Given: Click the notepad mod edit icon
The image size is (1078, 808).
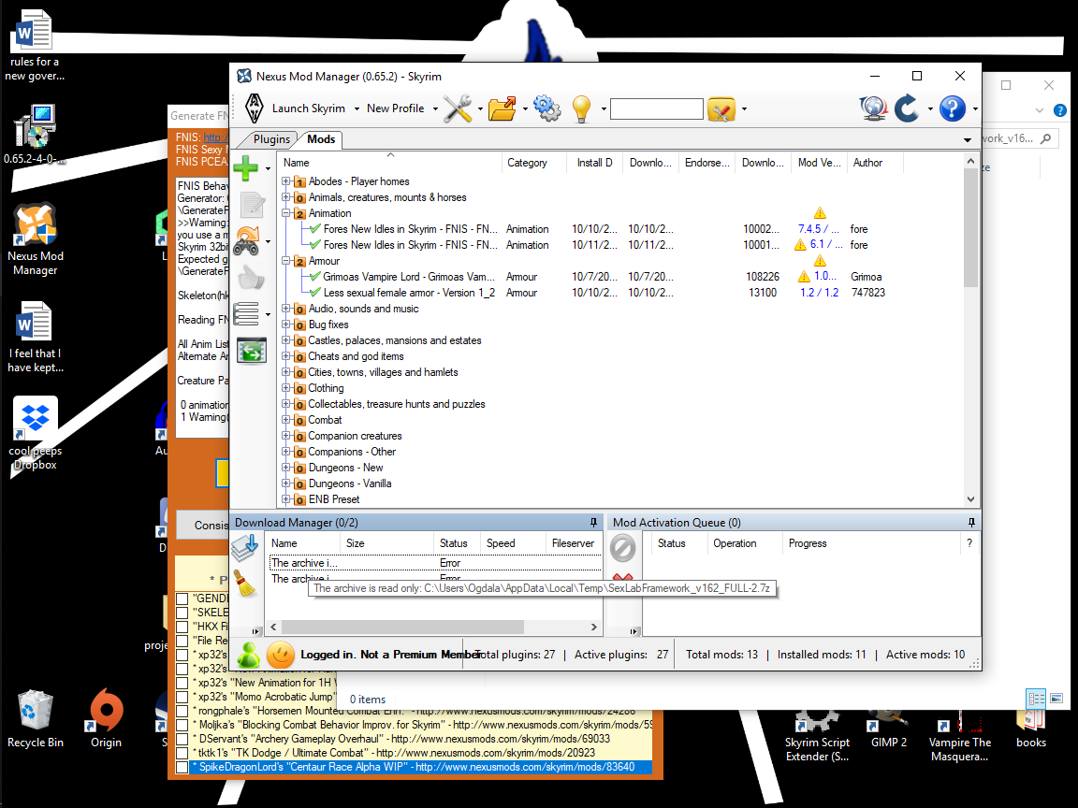Looking at the screenshot, I should tap(253, 205).
